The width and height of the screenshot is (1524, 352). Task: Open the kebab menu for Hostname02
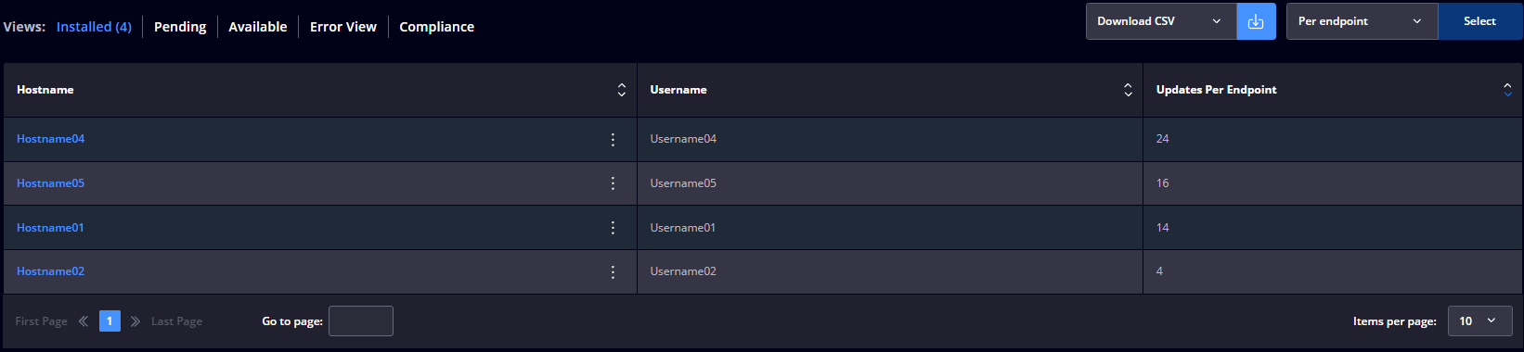click(x=613, y=272)
